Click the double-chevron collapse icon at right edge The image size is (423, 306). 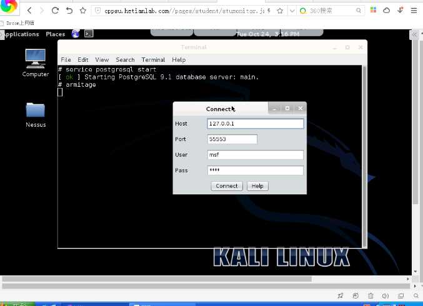pos(414,34)
